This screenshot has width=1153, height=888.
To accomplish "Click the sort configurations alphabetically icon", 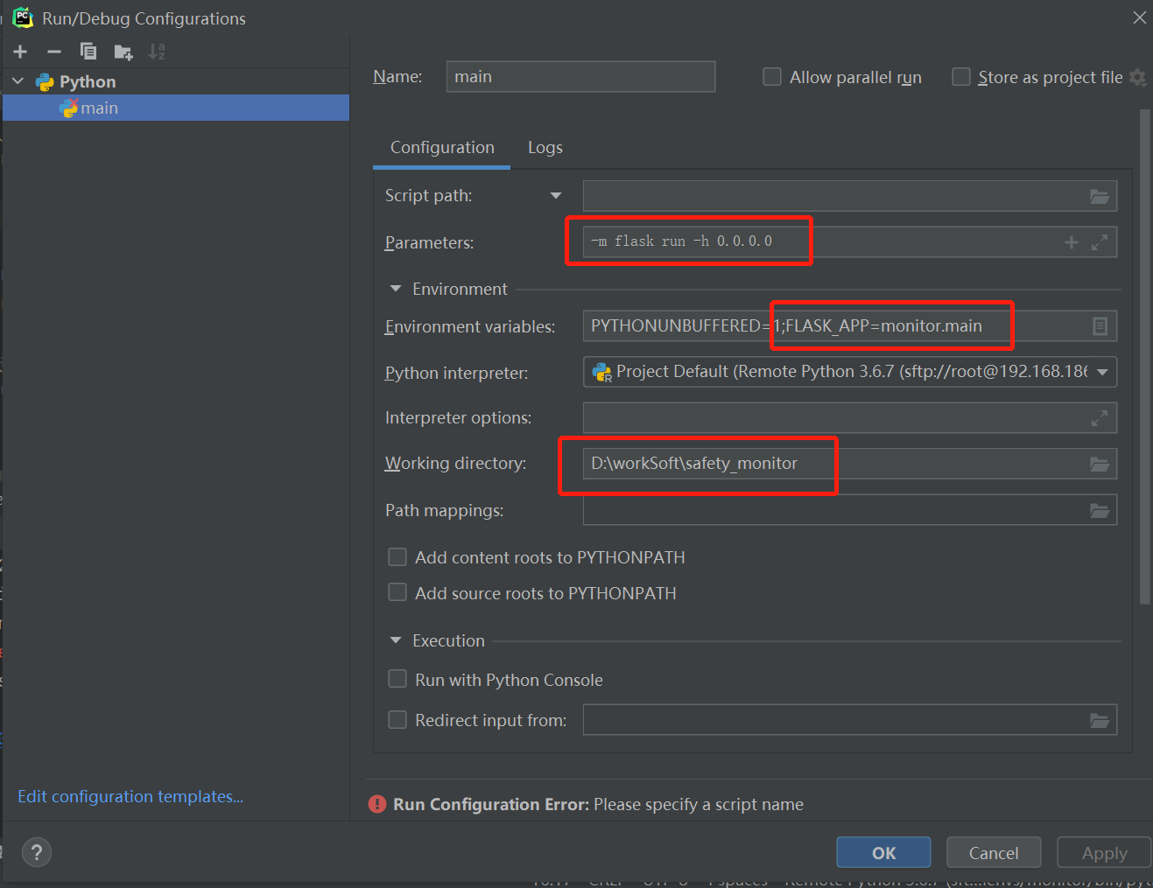I will (x=157, y=52).
